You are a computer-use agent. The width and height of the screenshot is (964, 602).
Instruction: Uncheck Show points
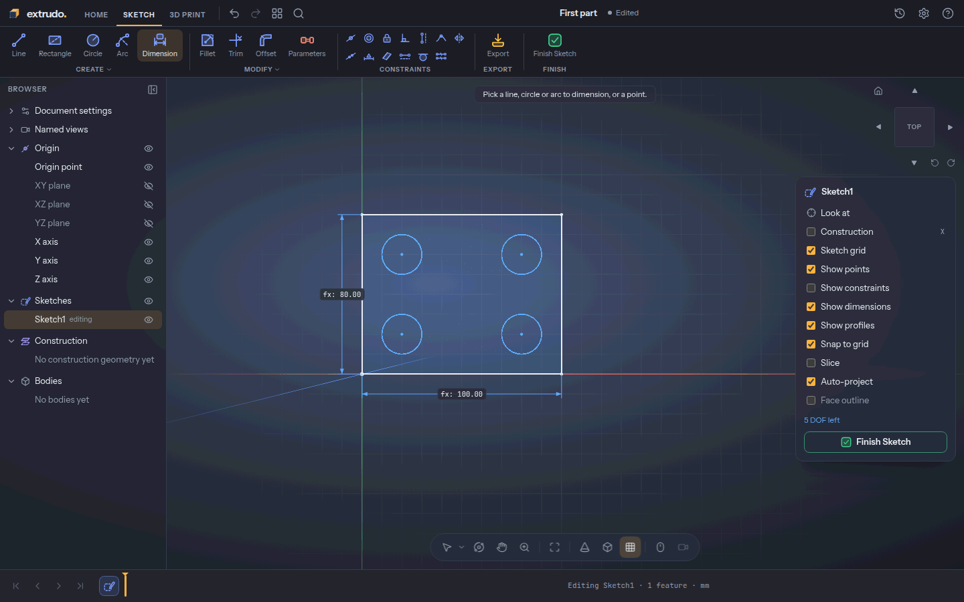tap(811, 270)
